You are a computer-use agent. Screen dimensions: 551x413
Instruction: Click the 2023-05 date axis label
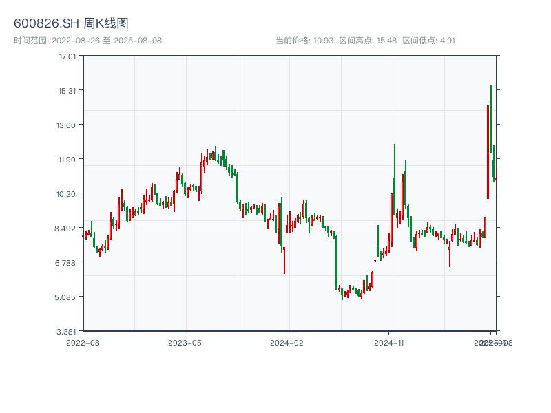coord(185,342)
